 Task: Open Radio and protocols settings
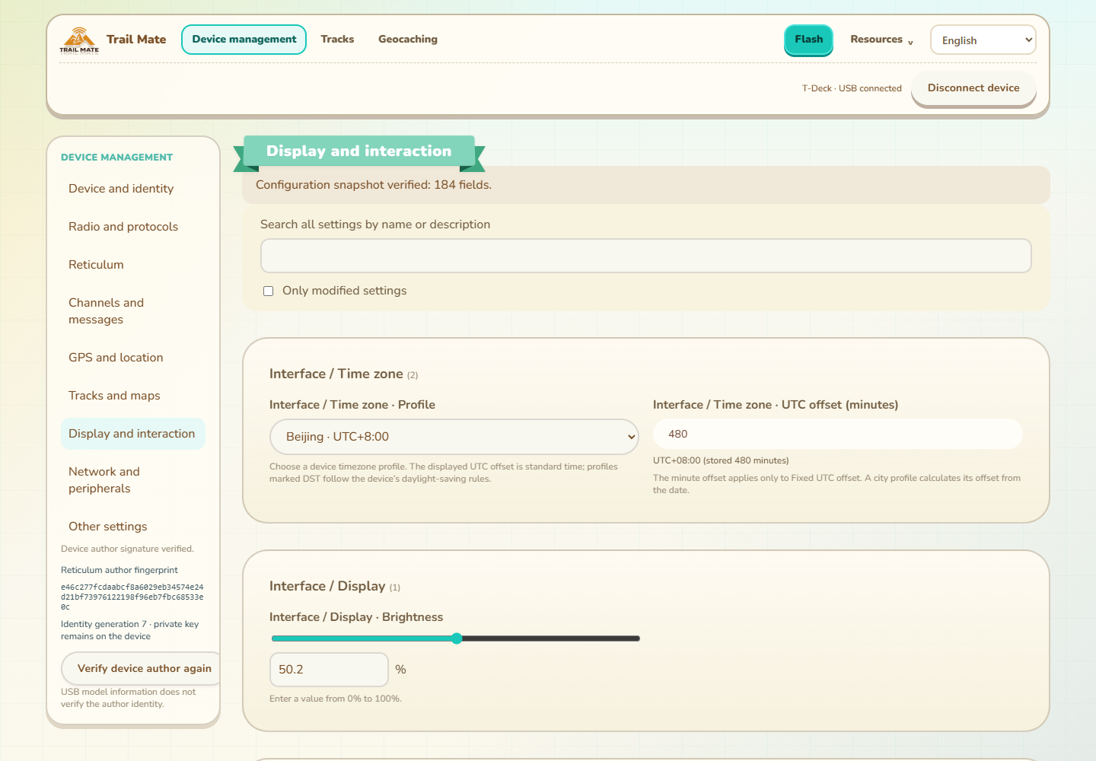(133, 227)
